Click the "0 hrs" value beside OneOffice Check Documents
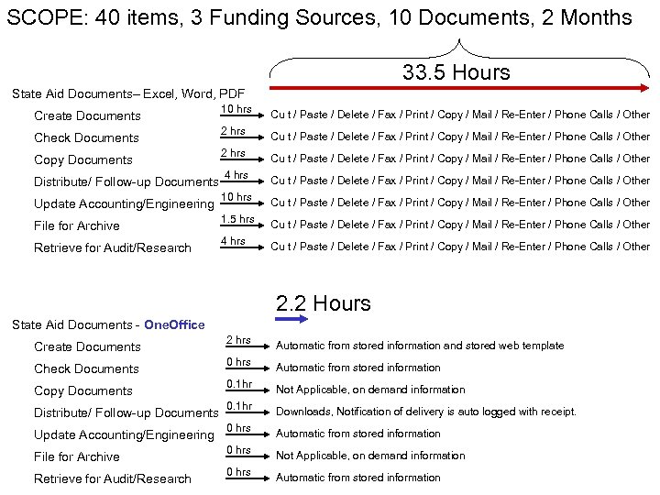Screen dimensions: 660x495 click(x=238, y=362)
